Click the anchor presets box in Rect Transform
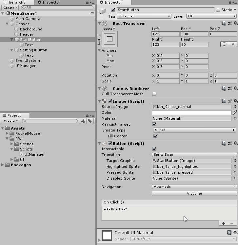 pyautogui.click(x=109, y=39)
